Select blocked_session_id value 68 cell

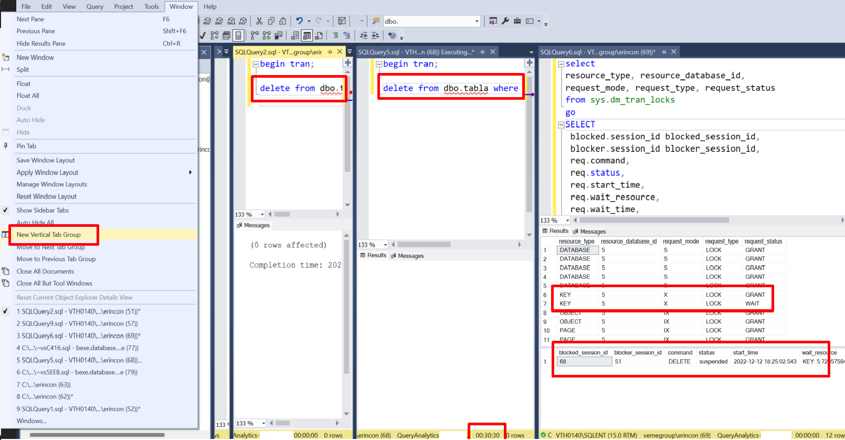[584, 362]
